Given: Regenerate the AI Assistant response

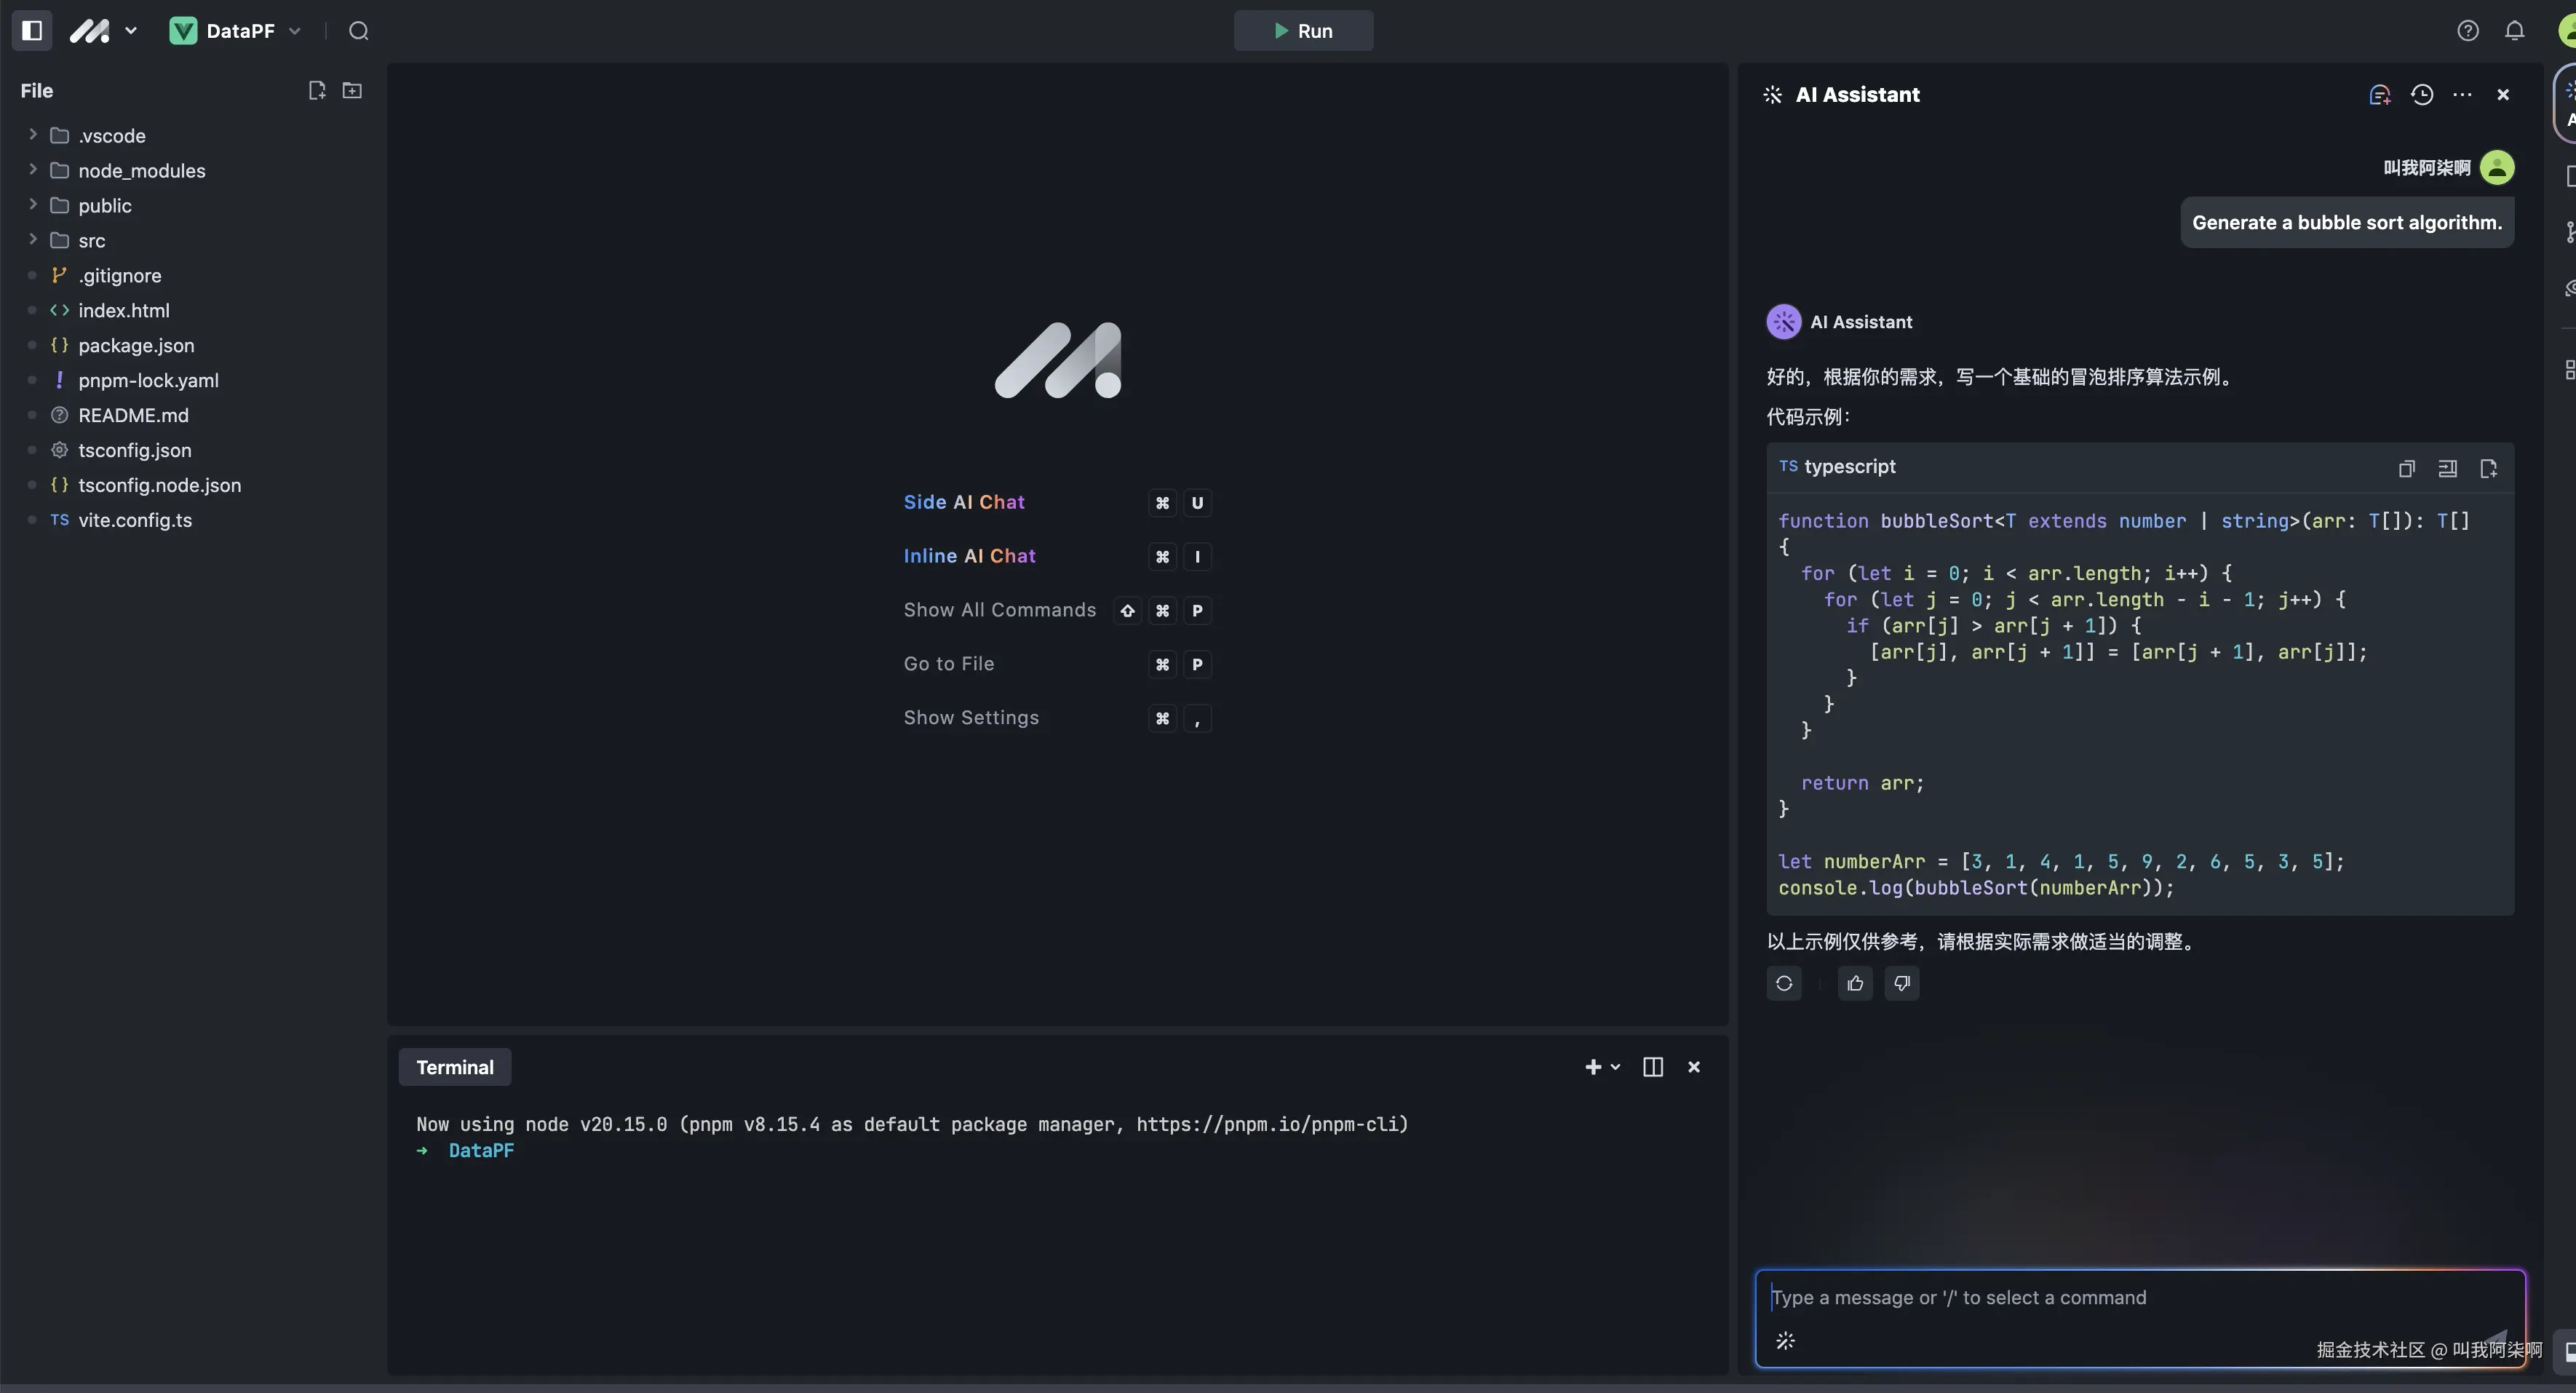Looking at the screenshot, I should 1784,983.
